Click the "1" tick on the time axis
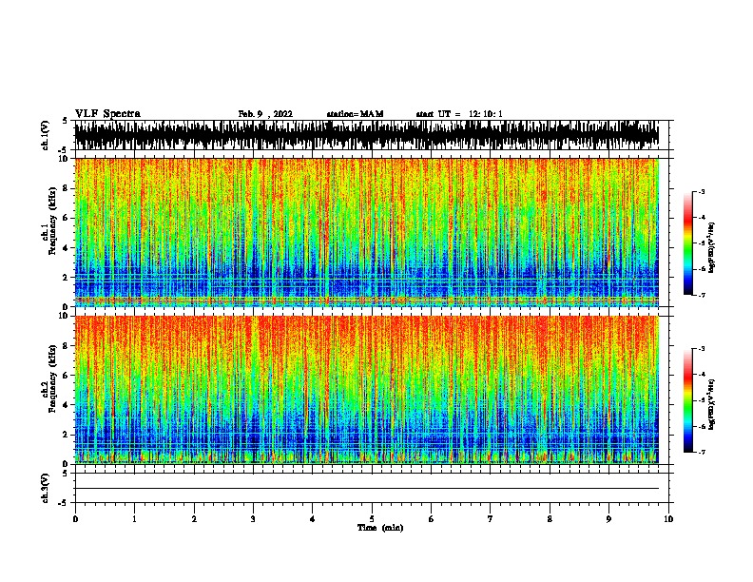 134,519
